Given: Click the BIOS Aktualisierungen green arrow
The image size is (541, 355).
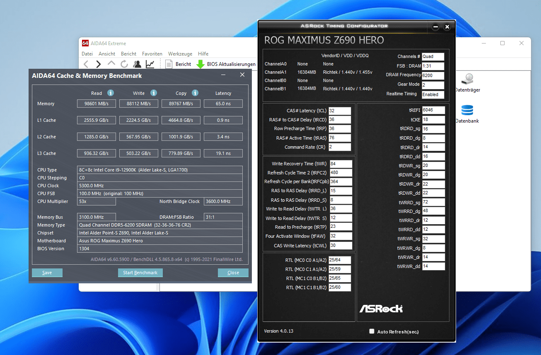Looking at the screenshot, I should [200, 64].
